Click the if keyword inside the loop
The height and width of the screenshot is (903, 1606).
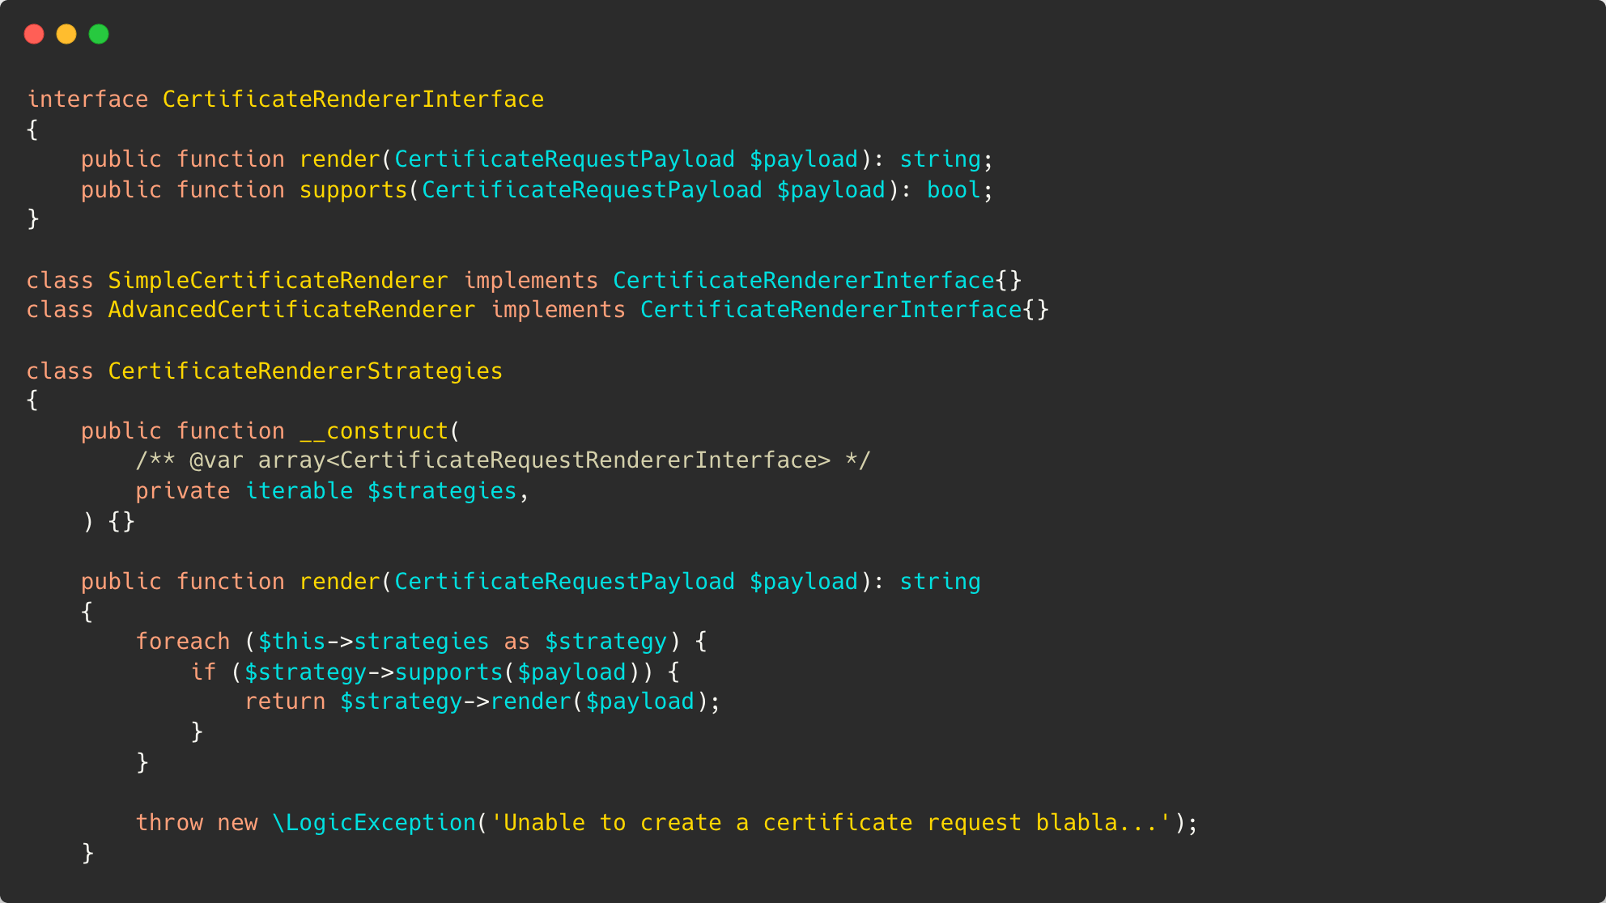[x=203, y=672]
